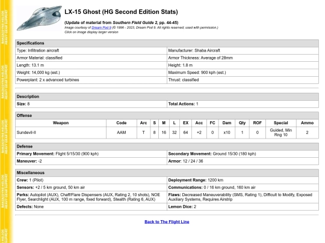Screen dimensions: 325x243
Task: Click the 'Defects: None' cell
Action: (x=91, y=207)
